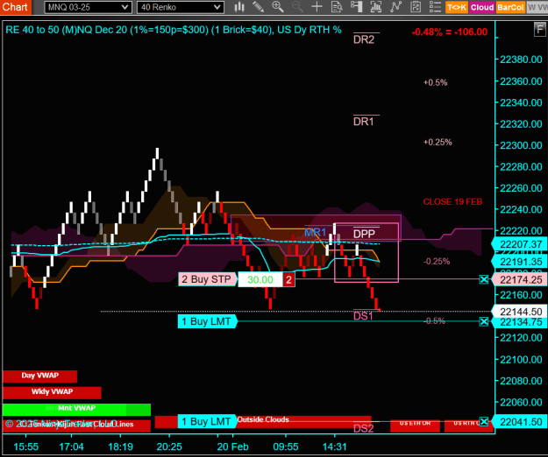Click the CLOSE 19 FEB label
Image resolution: width=548 pixels, height=457 pixels.
tap(452, 201)
